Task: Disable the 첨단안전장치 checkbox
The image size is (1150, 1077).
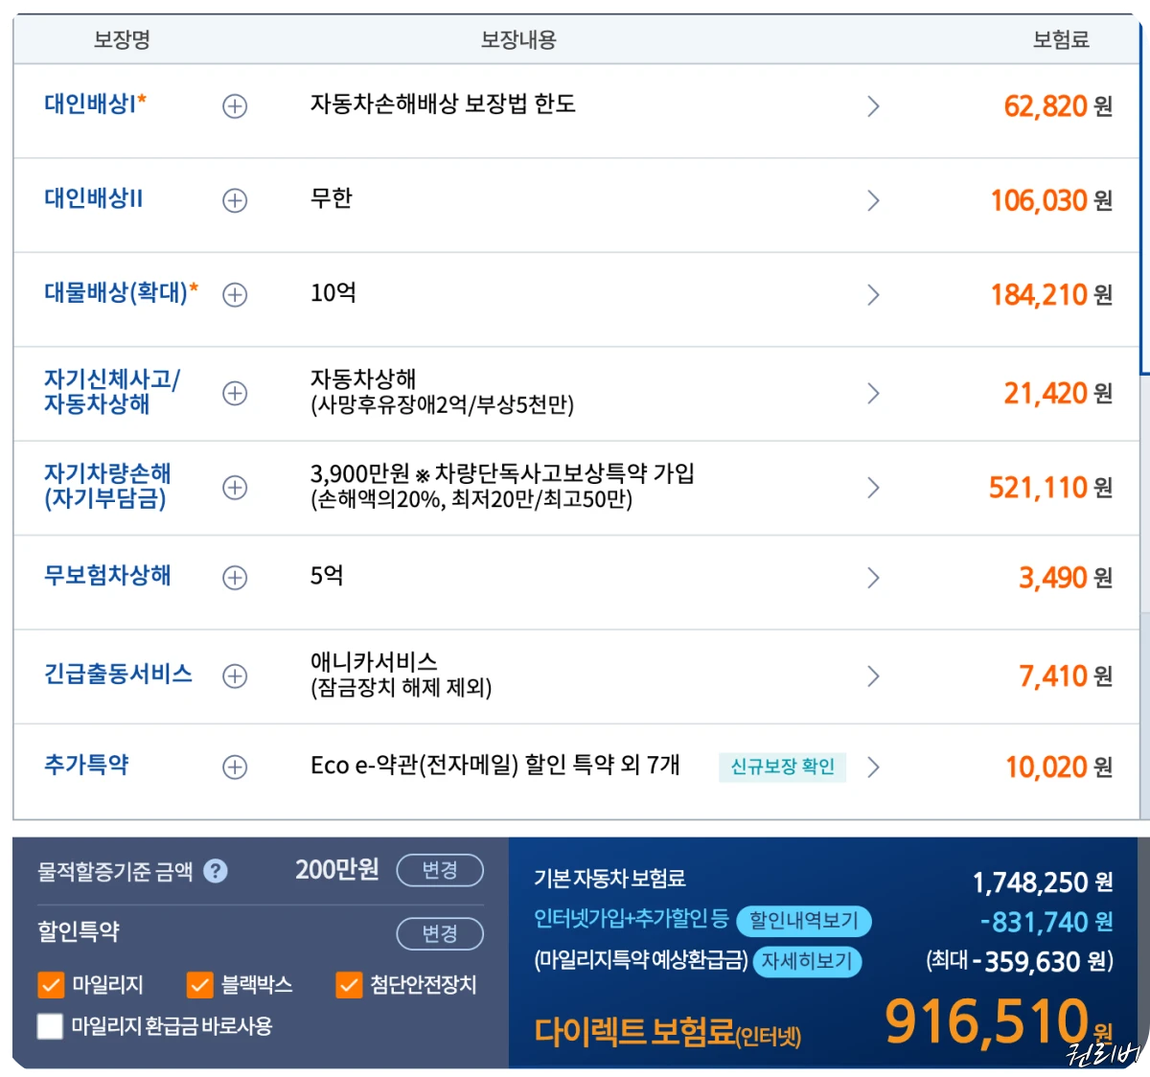Action: pyautogui.click(x=350, y=984)
